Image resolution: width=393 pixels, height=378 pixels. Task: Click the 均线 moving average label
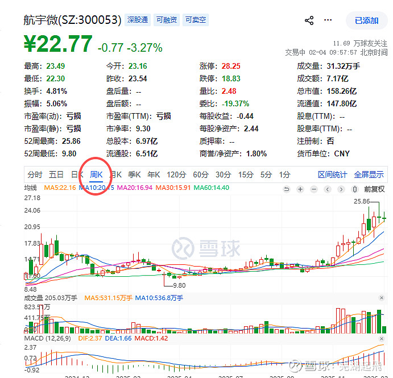[30, 188]
